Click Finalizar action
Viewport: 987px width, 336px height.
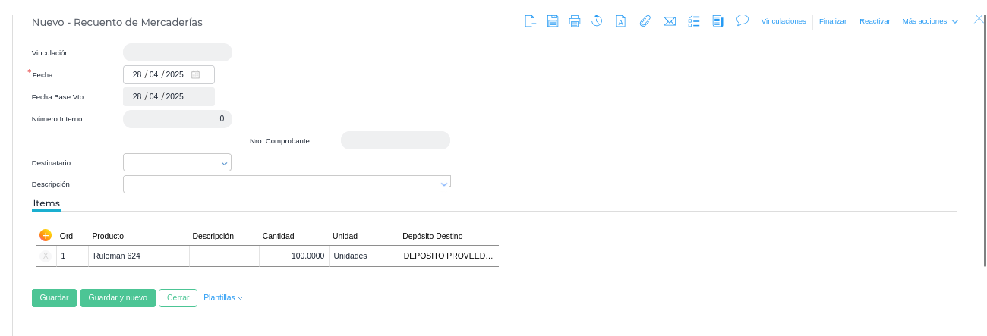coord(833,21)
